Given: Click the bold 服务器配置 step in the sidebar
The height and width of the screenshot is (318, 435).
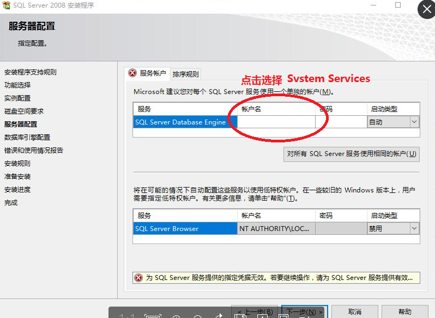Looking at the screenshot, I should point(21,124).
